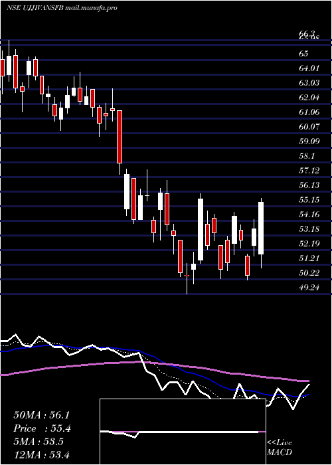332x465 pixels.
Task: Select the 51.21 price axis label
Action: pyautogui.click(x=309, y=258)
